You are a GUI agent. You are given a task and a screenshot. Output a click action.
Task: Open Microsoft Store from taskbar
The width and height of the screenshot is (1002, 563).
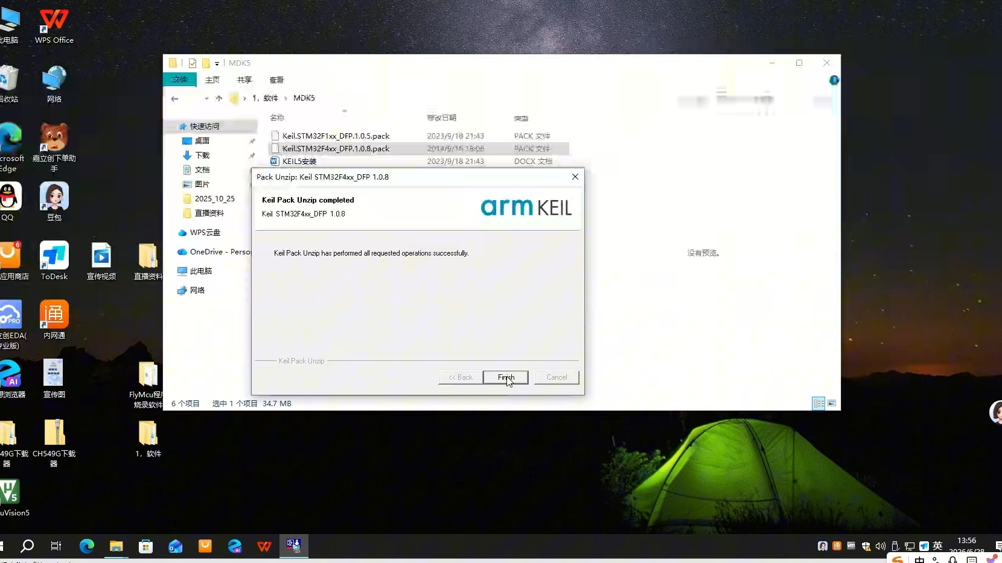click(x=145, y=546)
